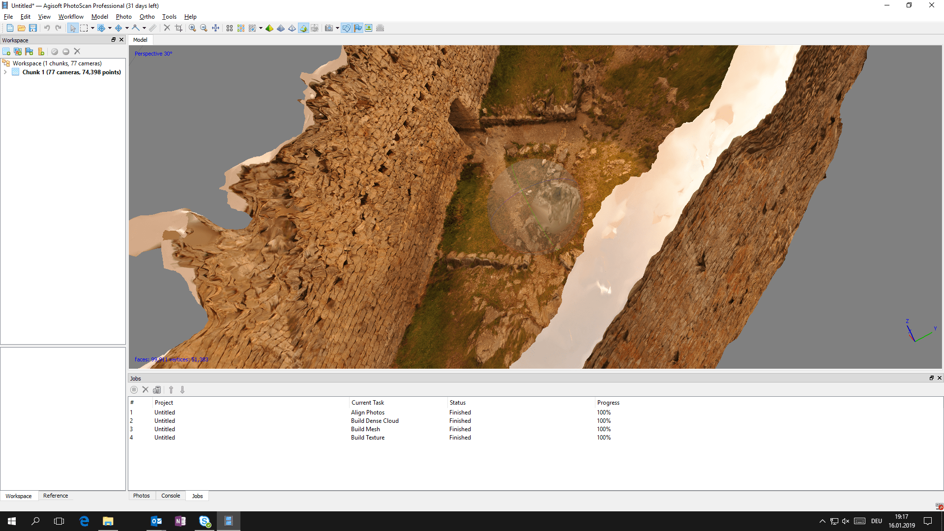Click the Save project icon
Image resolution: width=944 pixels, height=531 pixels.
click(33, 28)
